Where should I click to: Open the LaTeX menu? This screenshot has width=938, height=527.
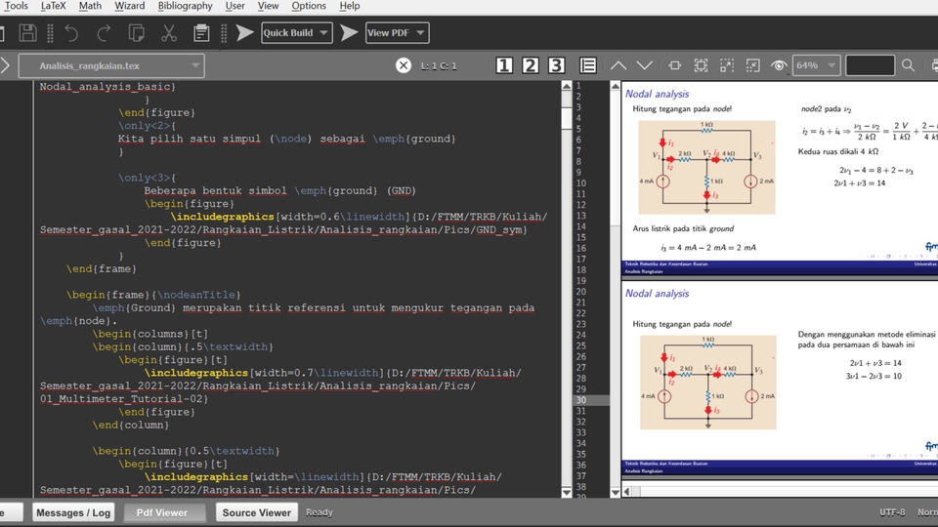click(53, 6)
